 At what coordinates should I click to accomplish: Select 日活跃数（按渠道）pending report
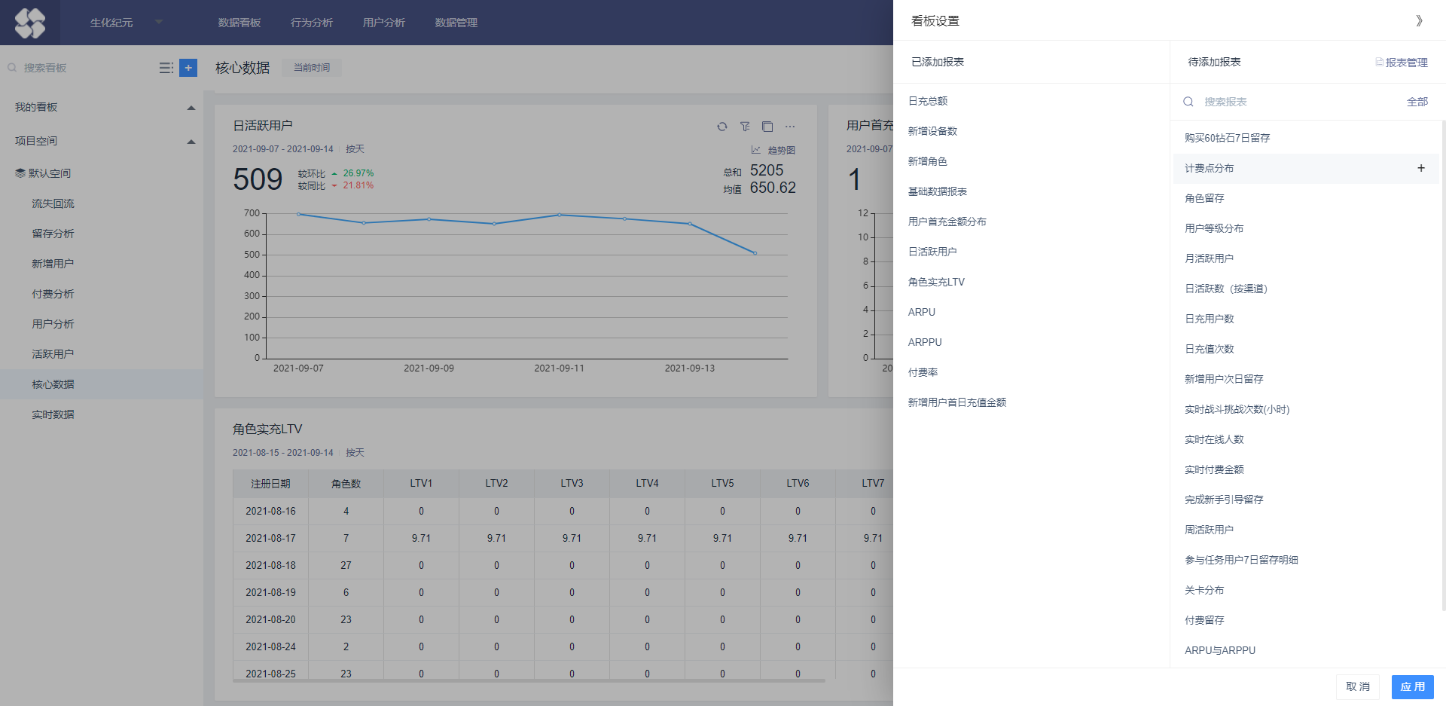1226,289
